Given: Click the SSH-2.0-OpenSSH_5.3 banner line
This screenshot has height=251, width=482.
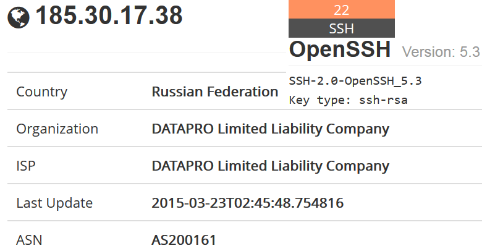Looking at the screenshot, I should [355, 81].
